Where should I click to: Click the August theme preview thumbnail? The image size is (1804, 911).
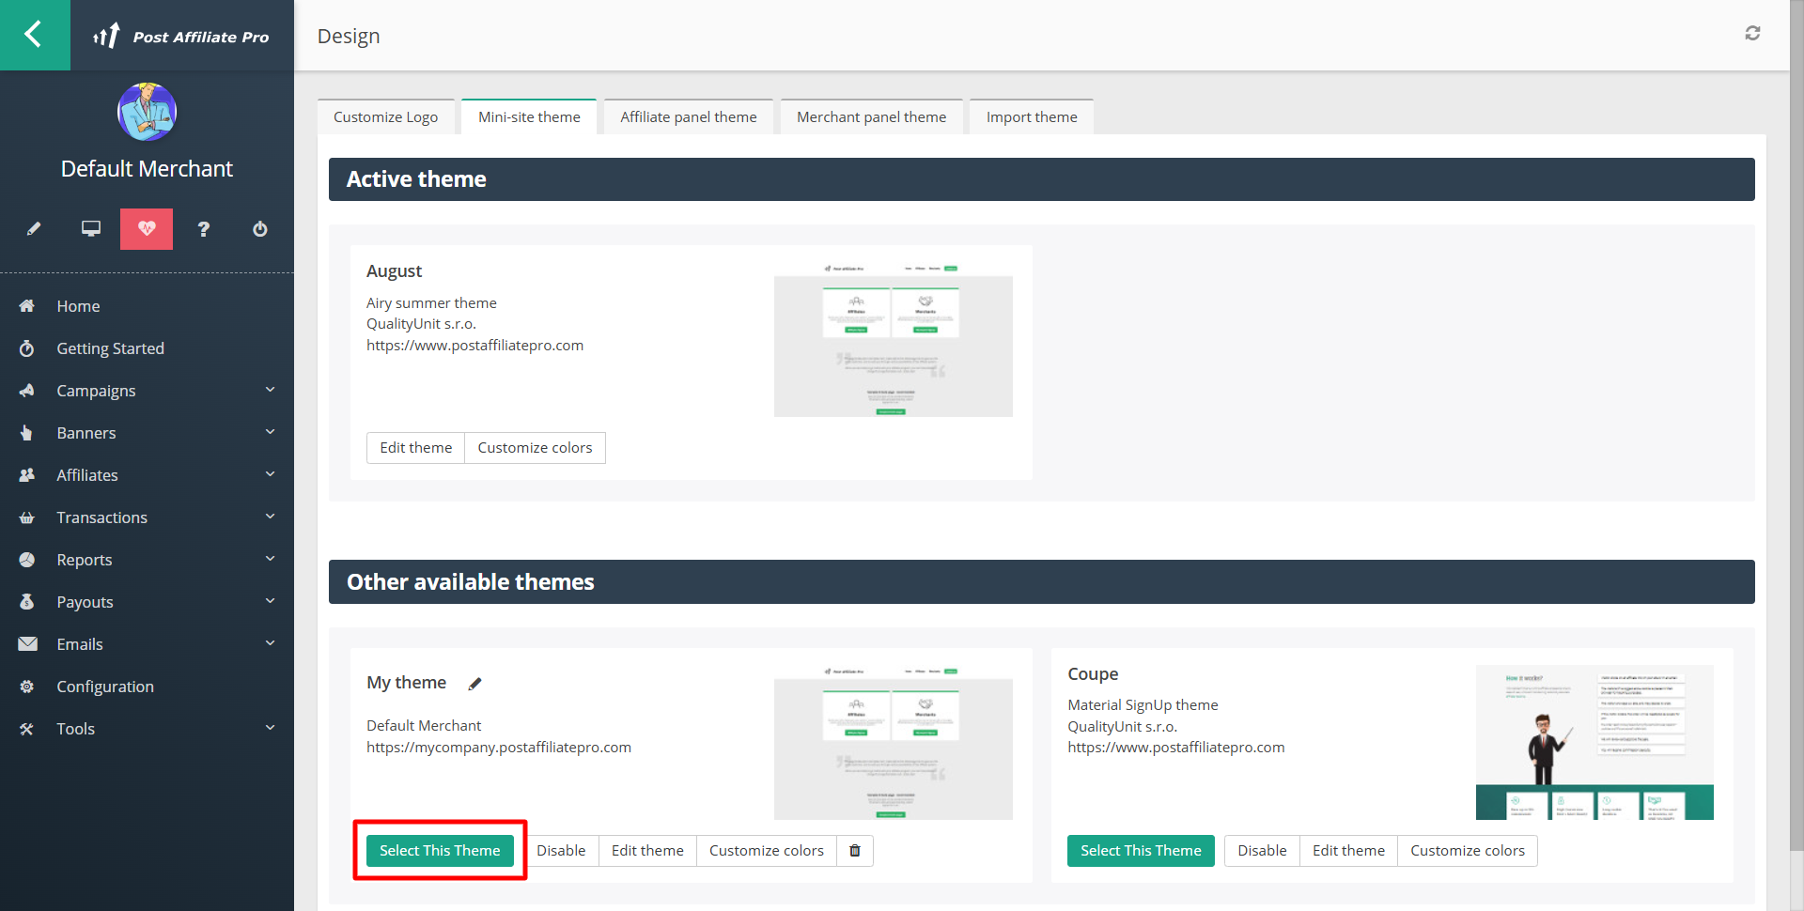point(894,339)
